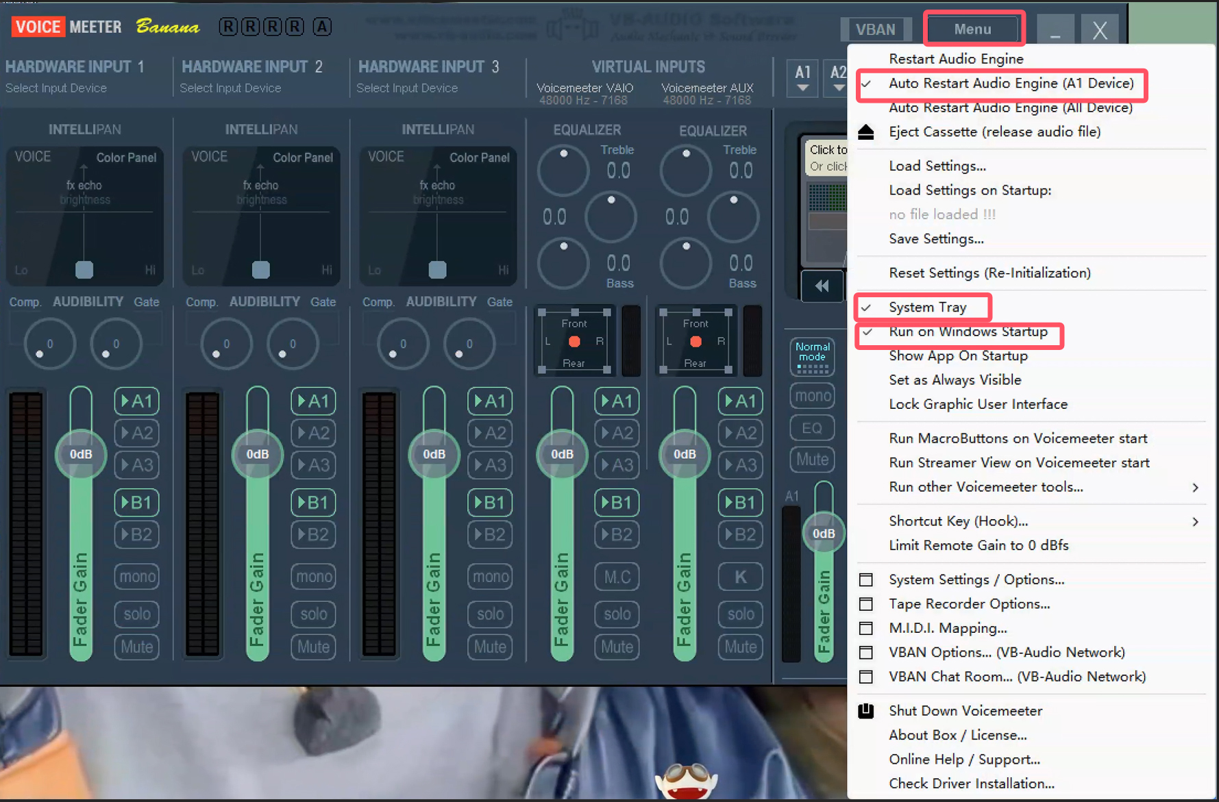Viewport: 1219px width, 802px height.
Task: Click Hardware Input 1 fader gain knob
Action: [81, 454]
